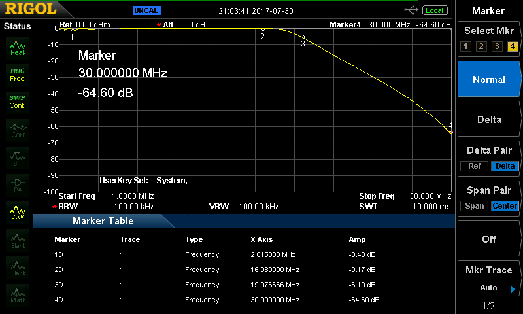This screenshot has width=523, height=314.
Task: Open the Marker Table panel header
Action: click(x=103, y=221)
